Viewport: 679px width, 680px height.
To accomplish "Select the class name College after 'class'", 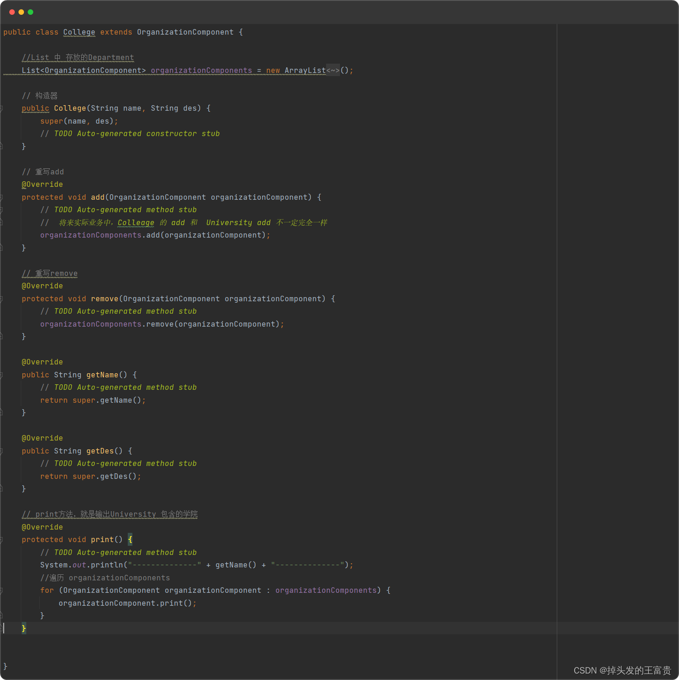I will 79,32.
